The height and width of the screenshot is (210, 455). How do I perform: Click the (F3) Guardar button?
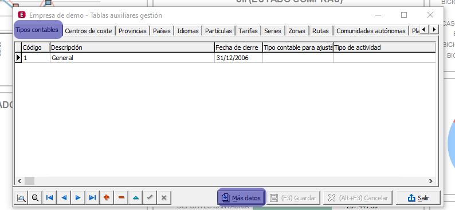(x=293, y=198)
